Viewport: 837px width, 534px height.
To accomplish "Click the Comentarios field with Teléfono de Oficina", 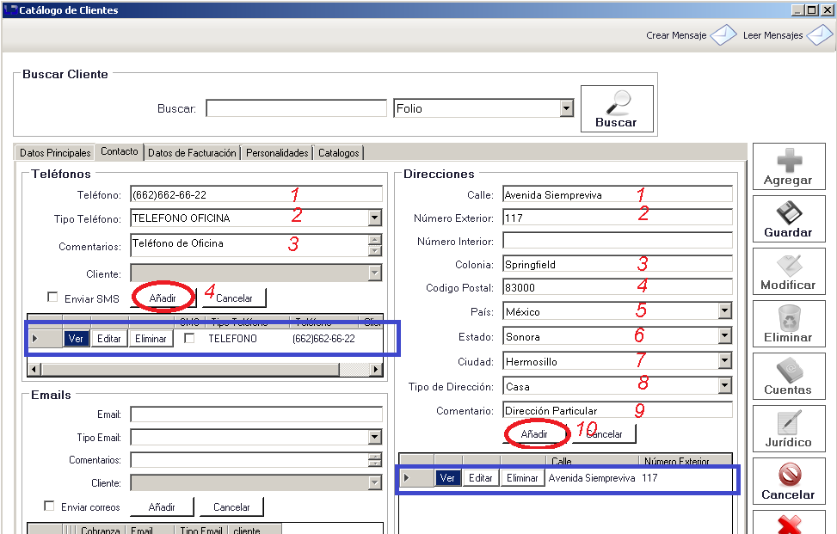I will (249, 245).
